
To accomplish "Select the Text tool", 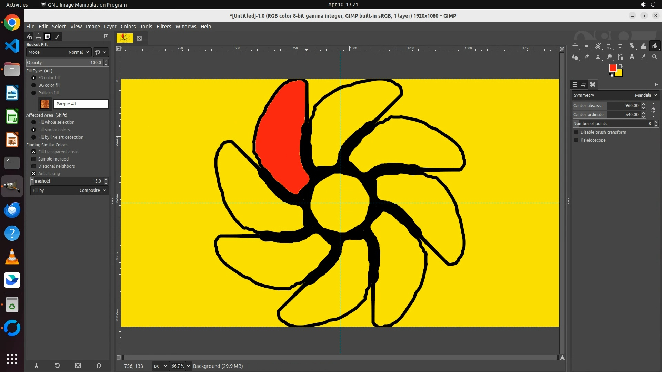I will coord(632,57).
